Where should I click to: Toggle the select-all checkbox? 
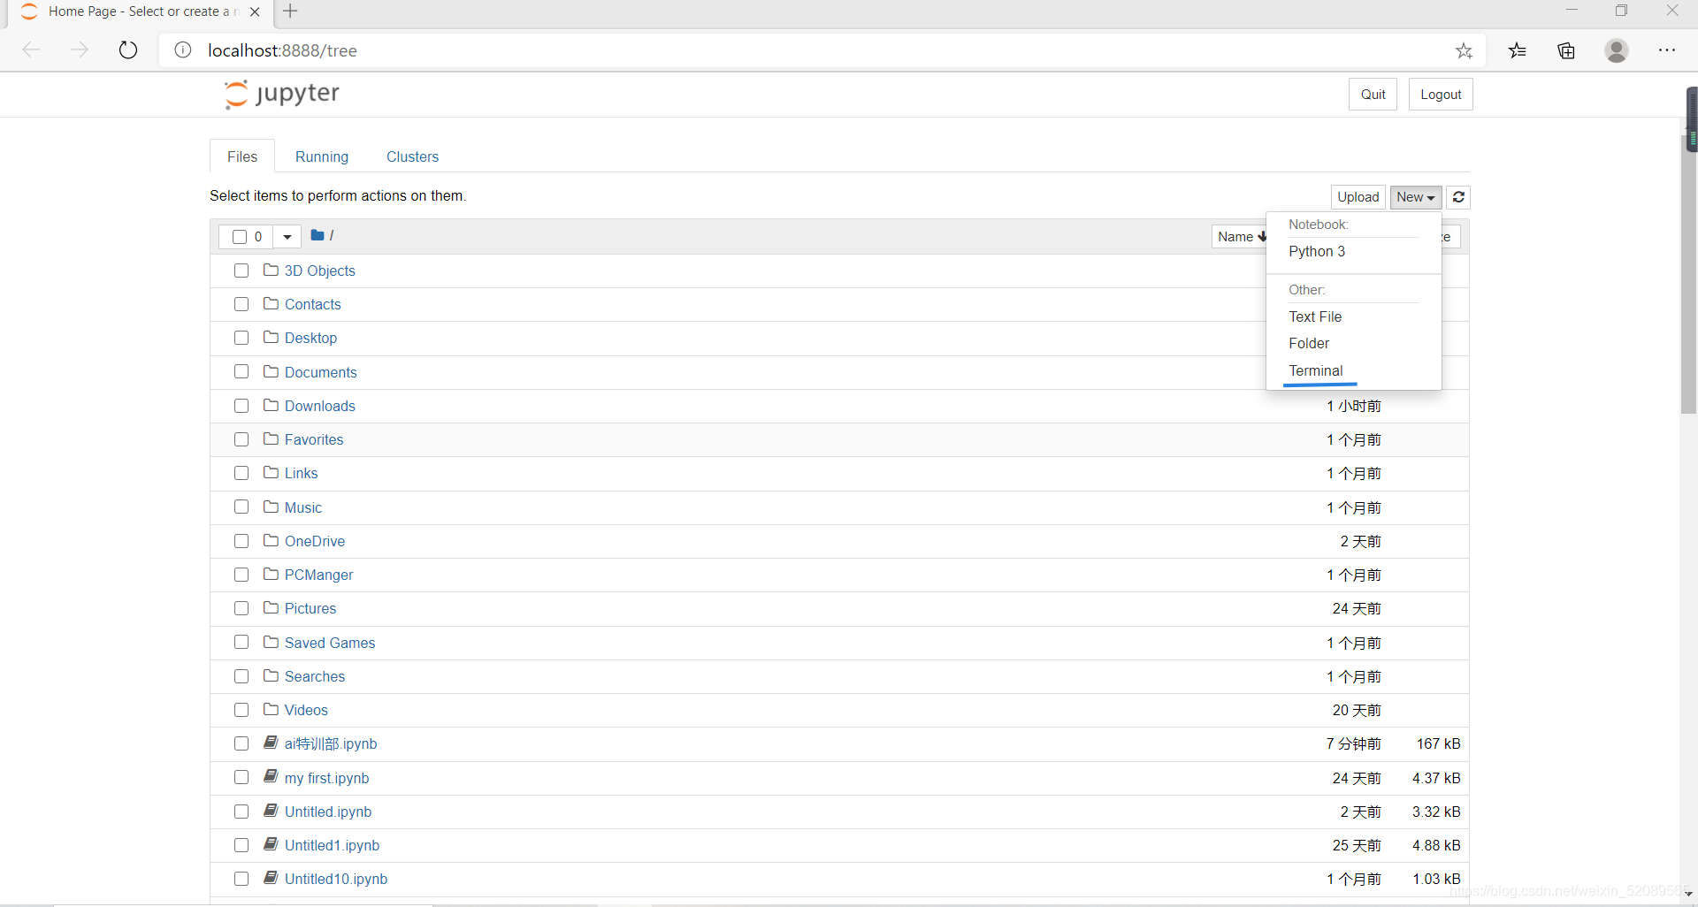pos(240,237)
